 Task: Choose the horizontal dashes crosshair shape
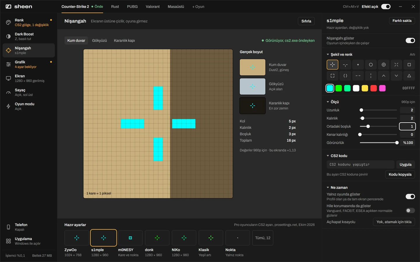(x=358, y=76)
